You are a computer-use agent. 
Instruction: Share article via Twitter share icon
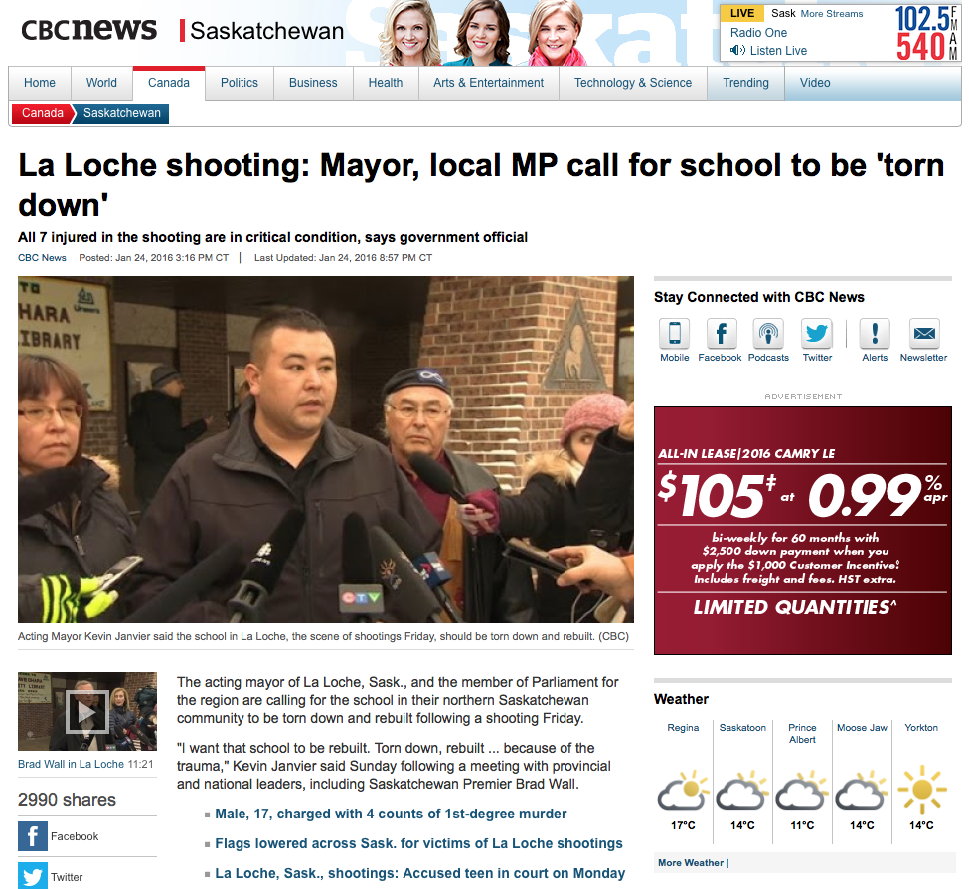point(33,876)
